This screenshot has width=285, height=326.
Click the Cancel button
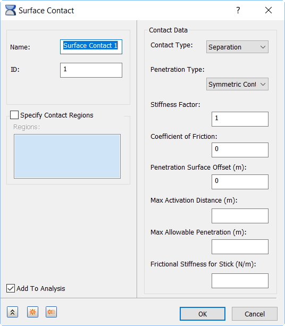coord(255,314)
